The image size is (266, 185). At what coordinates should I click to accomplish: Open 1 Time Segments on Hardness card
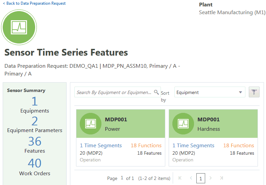[x=193, y=146]
